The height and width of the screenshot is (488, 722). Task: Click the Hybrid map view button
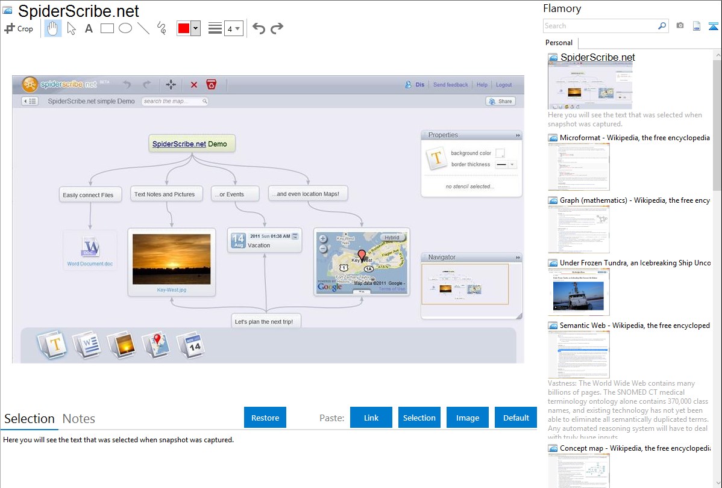392,238
